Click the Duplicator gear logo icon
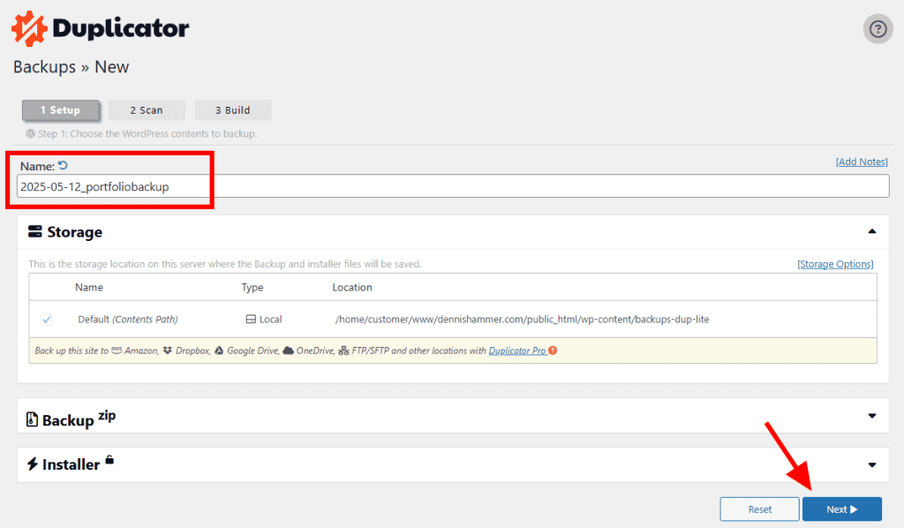Screen dimensions: 904x528 [x=29, y=28]
